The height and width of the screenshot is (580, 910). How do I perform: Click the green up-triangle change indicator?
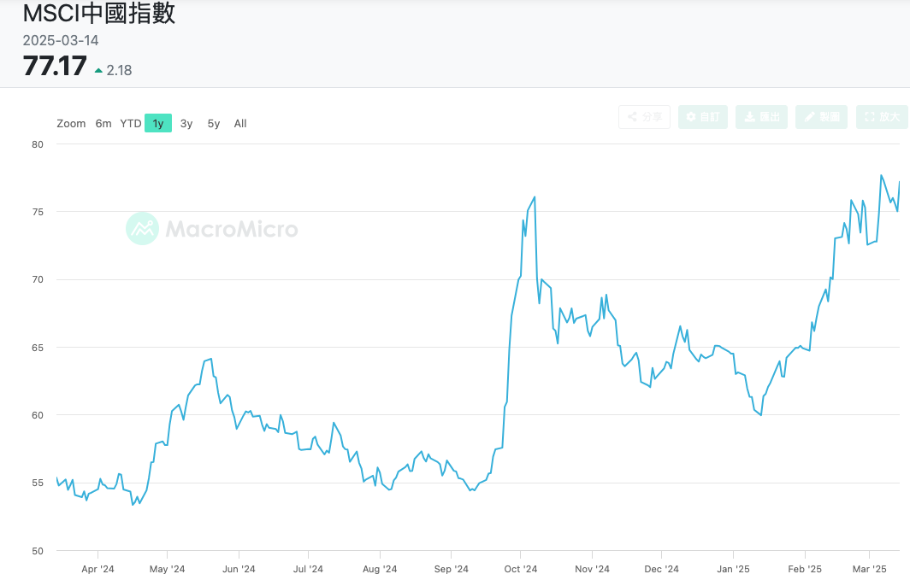(98, 70)
